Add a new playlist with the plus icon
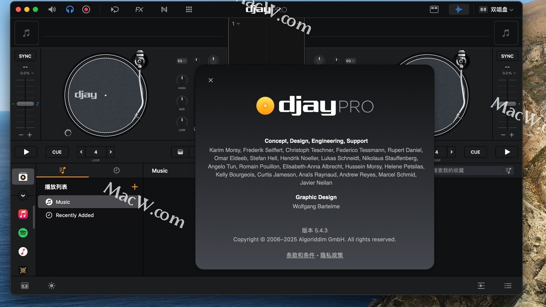546x307 pixels. pyautogui.click(x=135, y=187)
